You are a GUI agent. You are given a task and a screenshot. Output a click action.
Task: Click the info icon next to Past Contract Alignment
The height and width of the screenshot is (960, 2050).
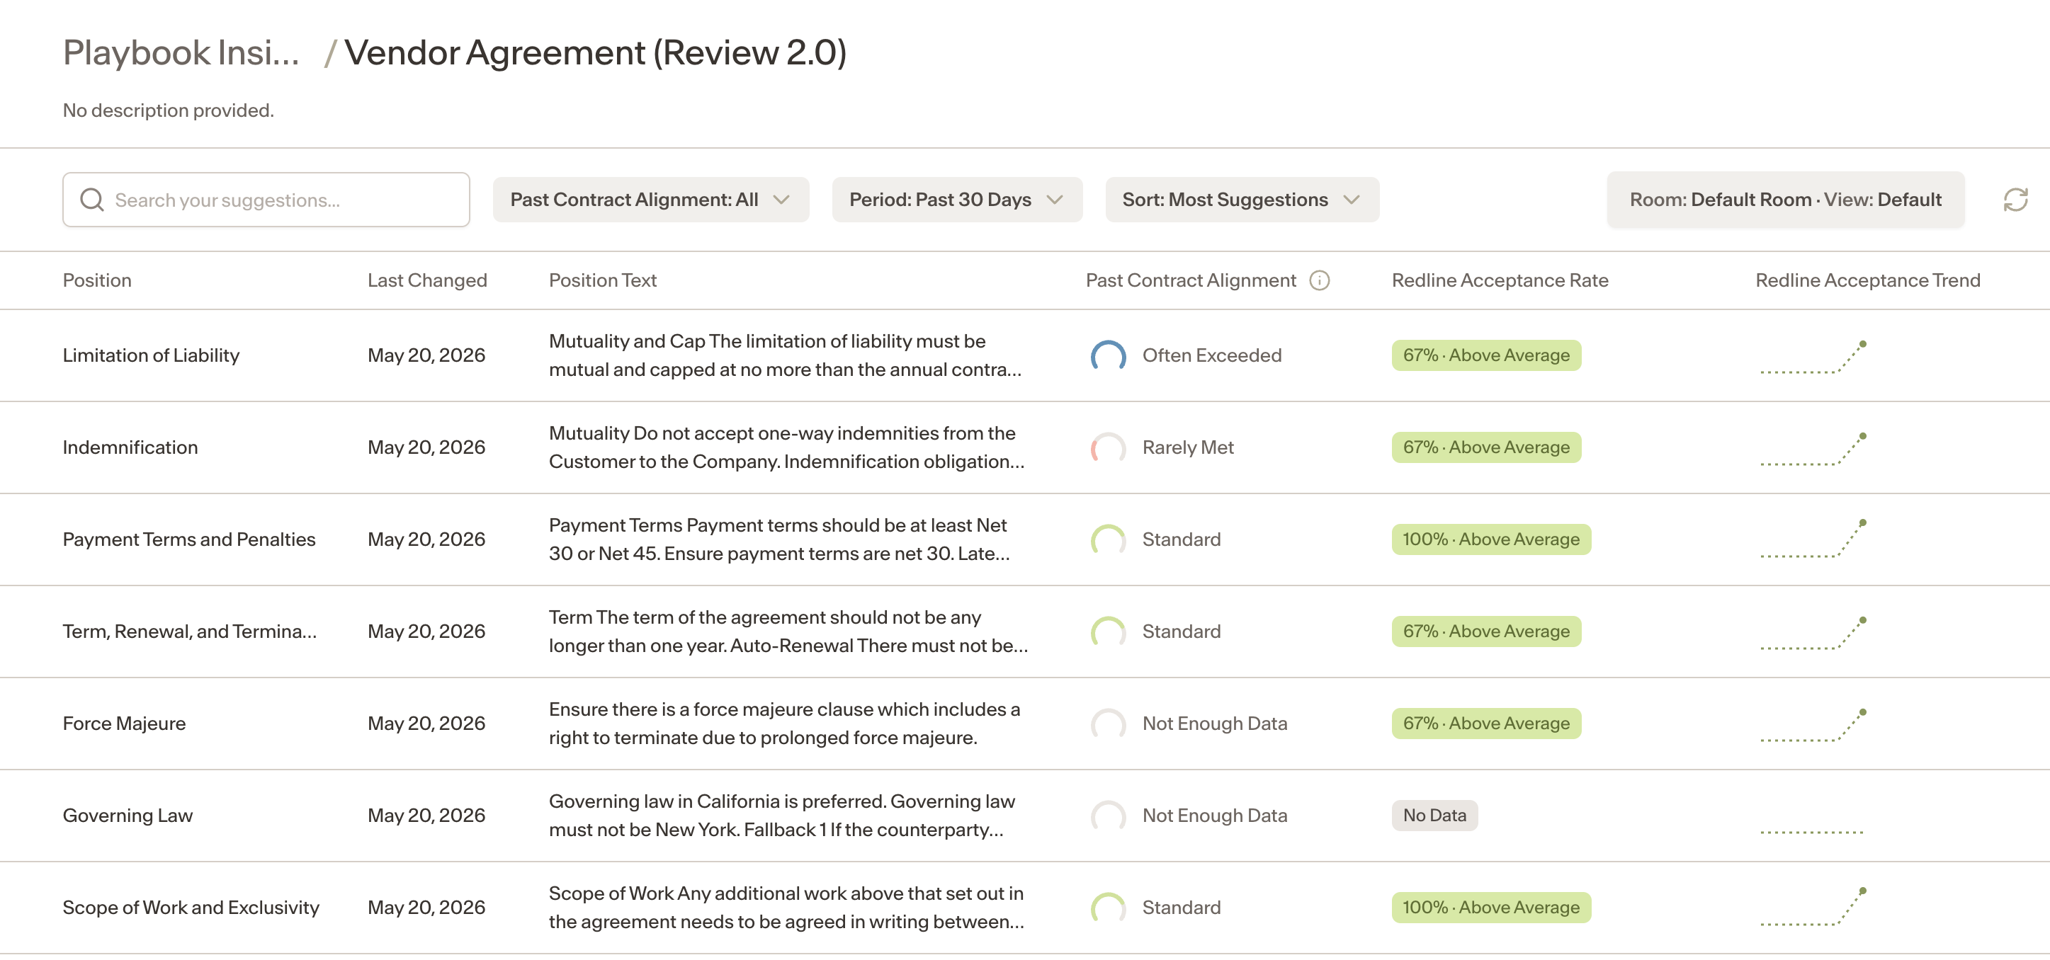pyautogui.click(x=1320, y=281)
